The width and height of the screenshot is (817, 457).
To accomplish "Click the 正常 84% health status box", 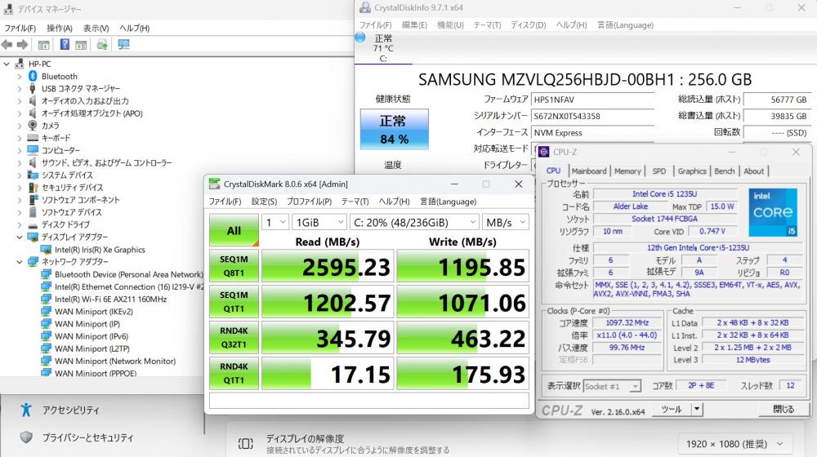I will point(395,130).
